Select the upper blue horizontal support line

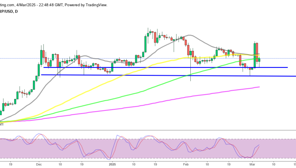(x=165, y=67)
